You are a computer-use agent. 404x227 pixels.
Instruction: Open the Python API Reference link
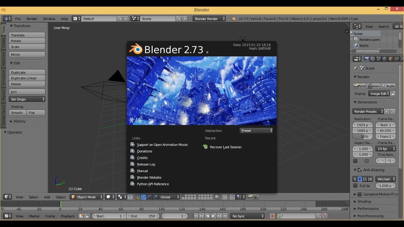click(x=153, y=184)
